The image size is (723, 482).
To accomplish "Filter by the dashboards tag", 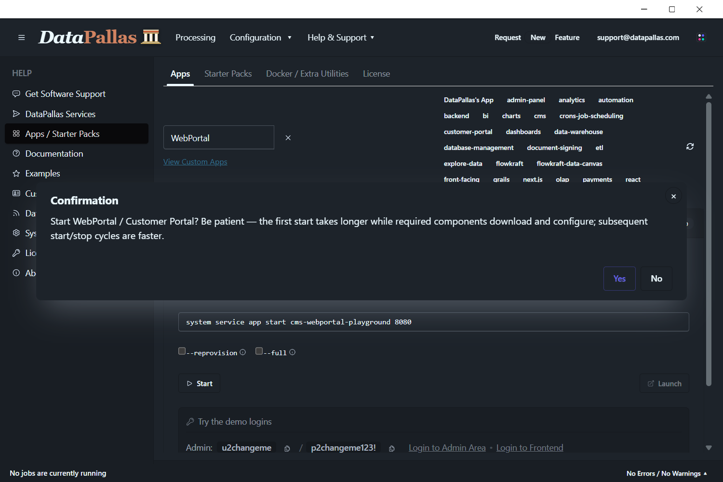I will [523, 132].
